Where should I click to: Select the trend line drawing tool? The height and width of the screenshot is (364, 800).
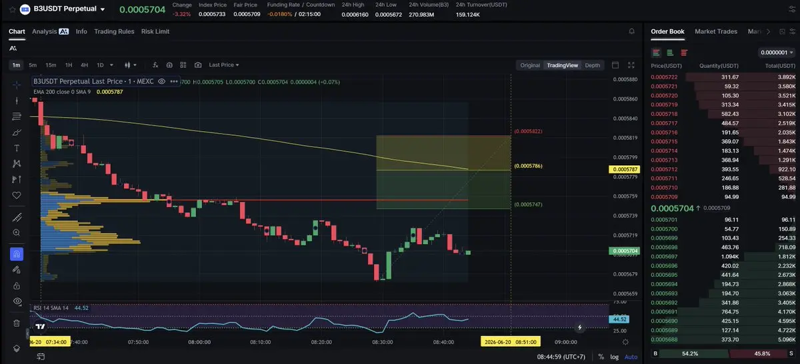(x=17, y=100)
